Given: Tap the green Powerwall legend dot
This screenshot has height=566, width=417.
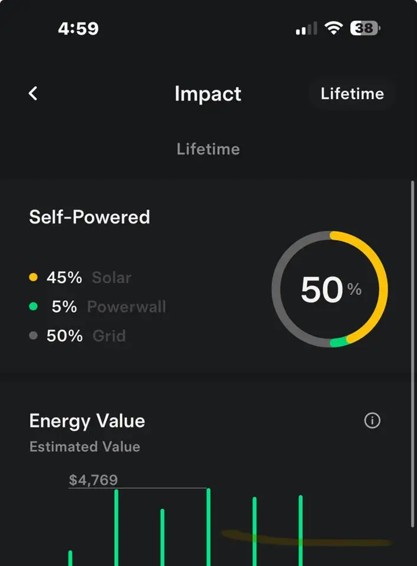Looking at the screenshot, I should tap(33, 307).
